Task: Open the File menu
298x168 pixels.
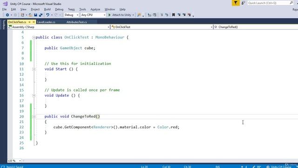Action: coord(4,9)
